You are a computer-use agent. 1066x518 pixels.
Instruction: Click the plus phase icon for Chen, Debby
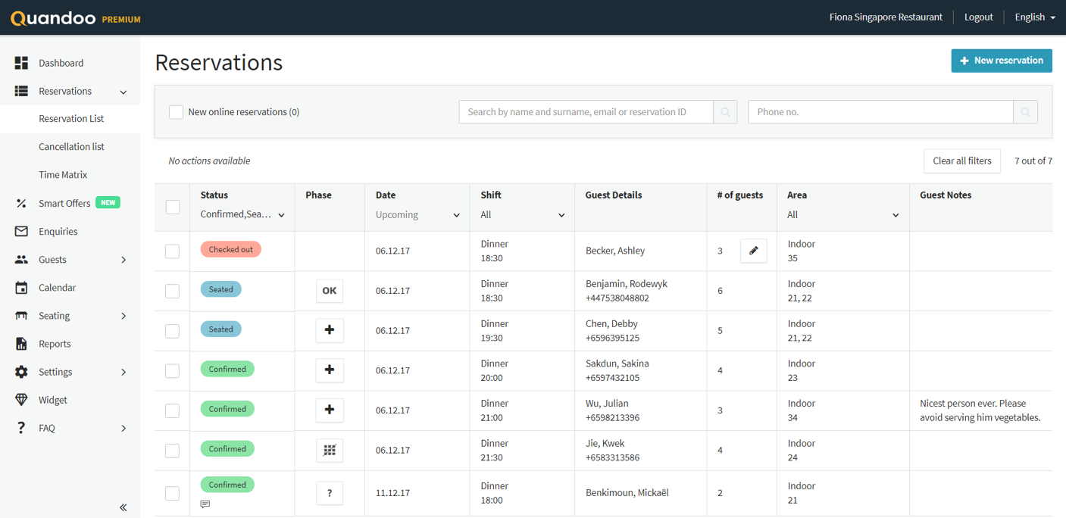point(330,330)
